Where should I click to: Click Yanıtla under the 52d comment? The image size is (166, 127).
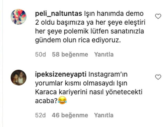click(x=104, y=115)
